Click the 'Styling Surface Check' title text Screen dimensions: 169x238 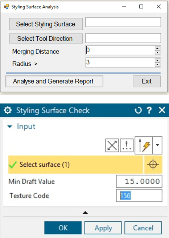pyautogui.click(x=53, y=110)
